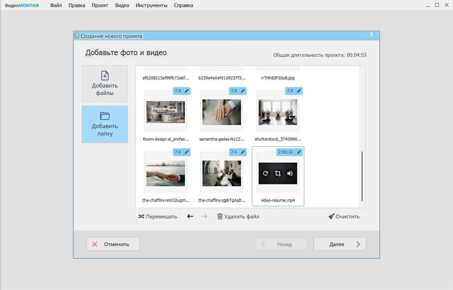
Task: Open the Видео menu
Action: pos(122,5)
